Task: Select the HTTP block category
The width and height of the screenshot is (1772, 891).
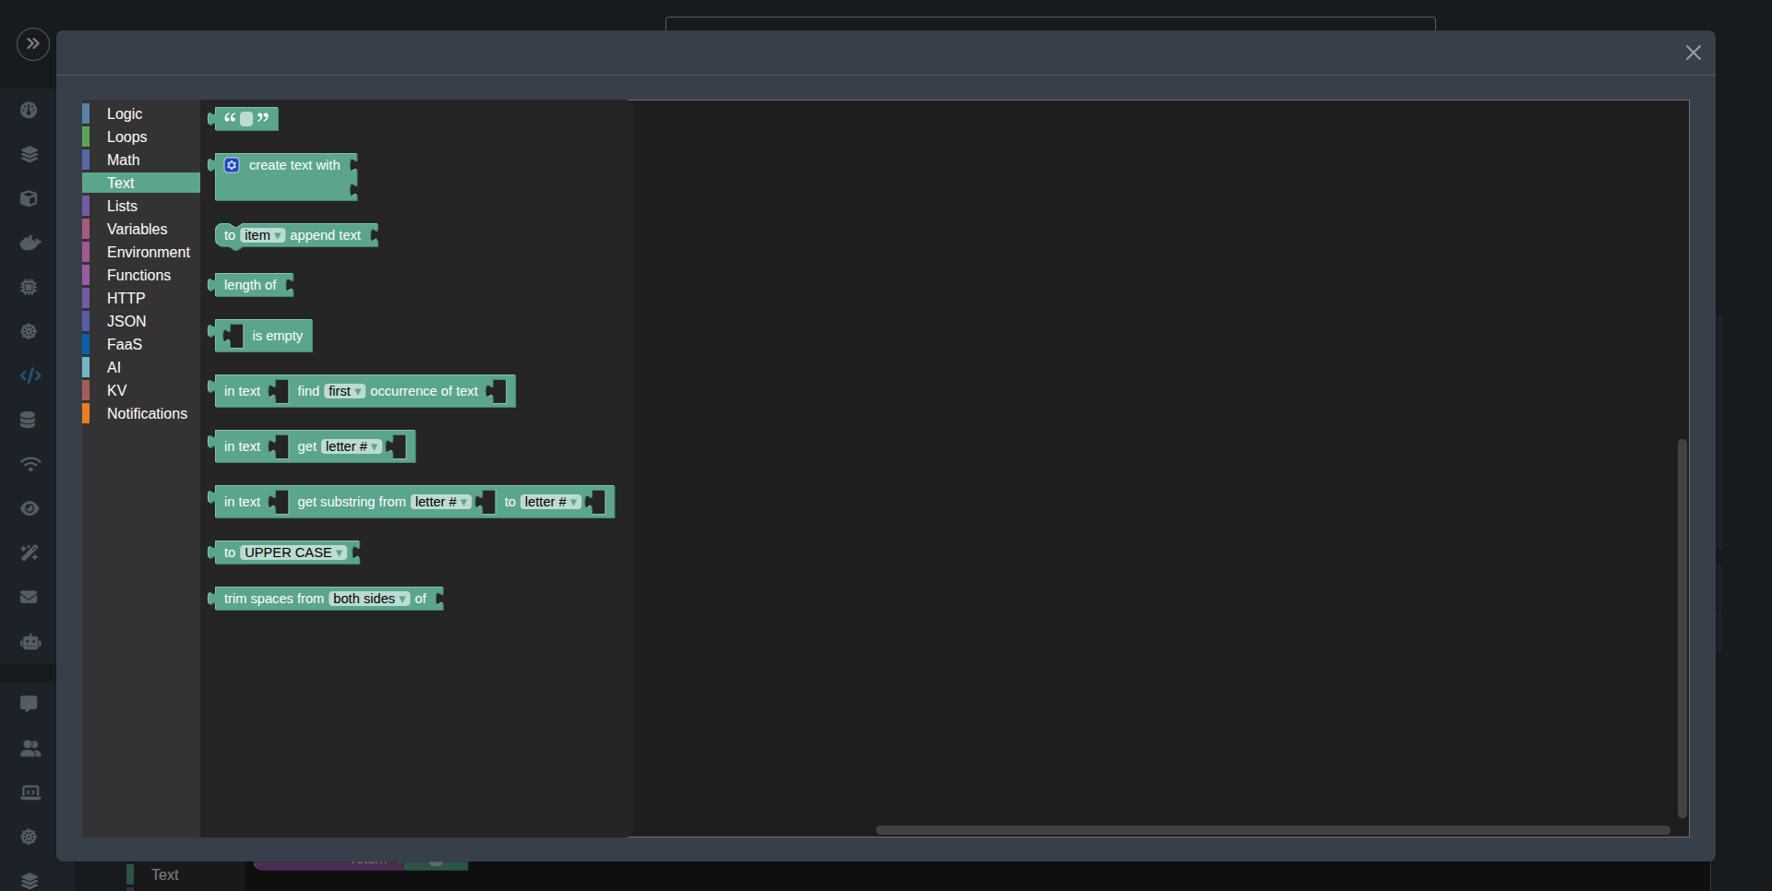Action: (x=141, y=298)
